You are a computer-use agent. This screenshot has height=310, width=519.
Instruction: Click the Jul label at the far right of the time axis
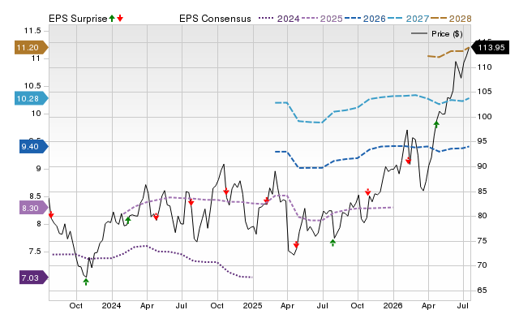(x=463, y=305)
